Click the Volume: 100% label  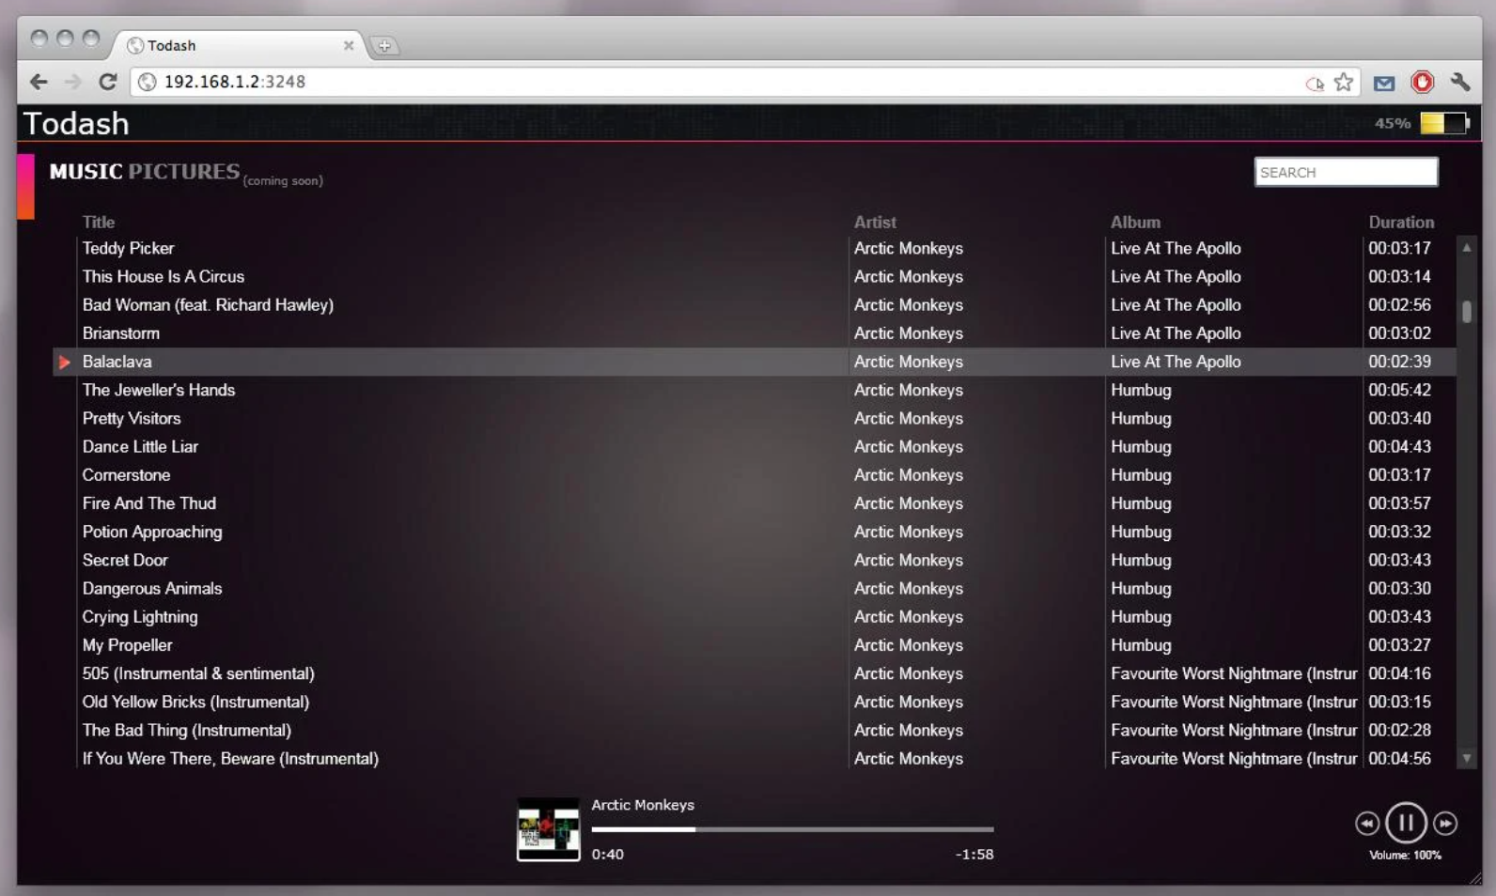[x=1405, y=855]
